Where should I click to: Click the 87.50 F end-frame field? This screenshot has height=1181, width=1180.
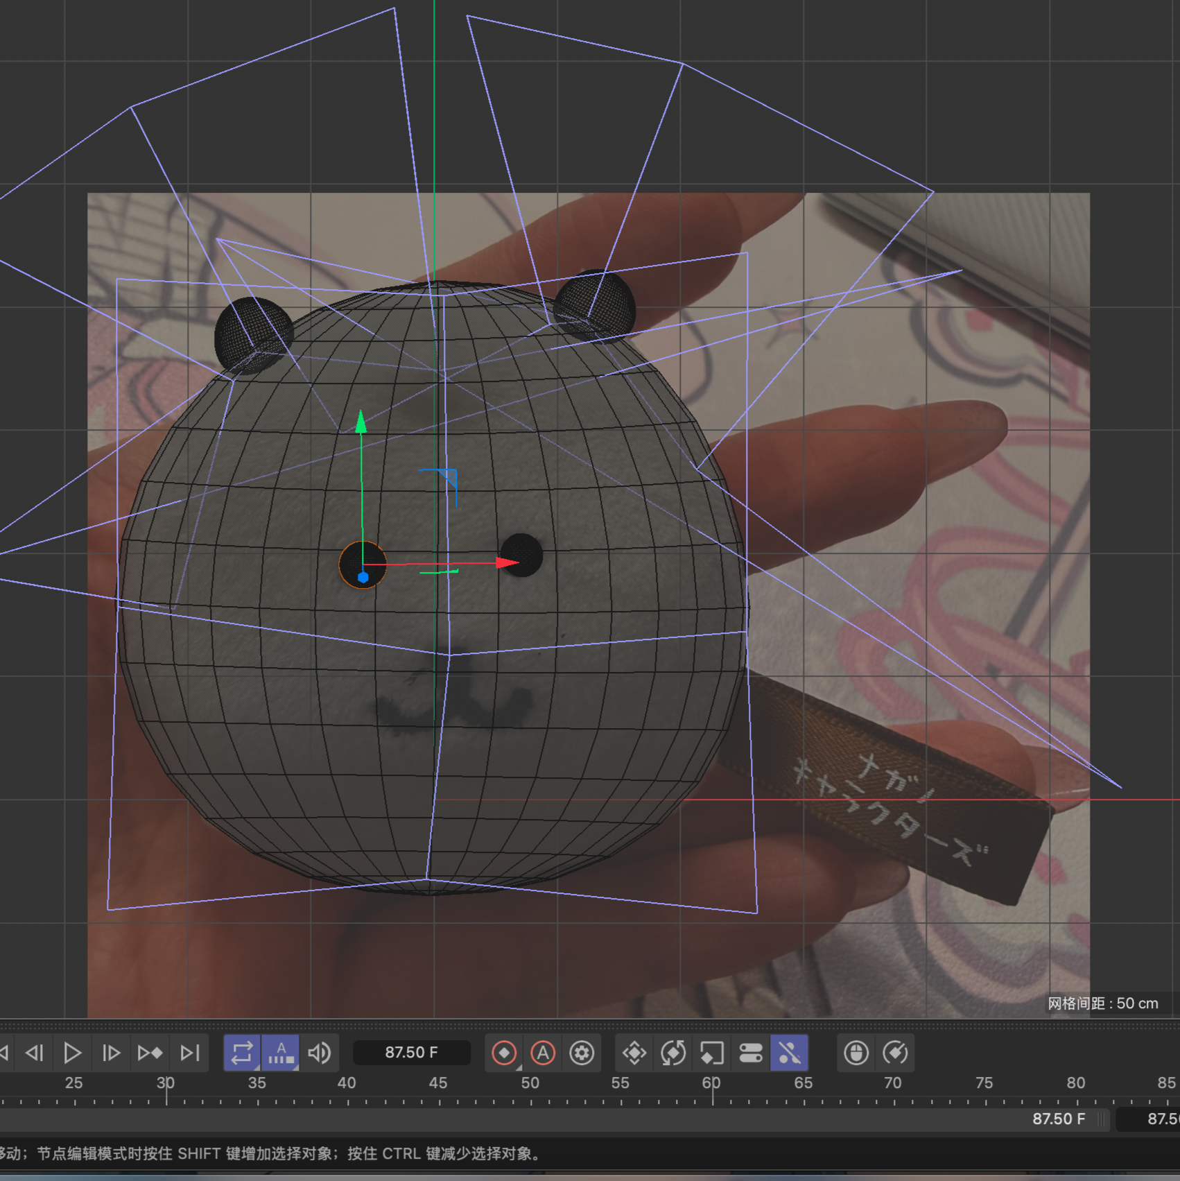coord(1059,1119)
